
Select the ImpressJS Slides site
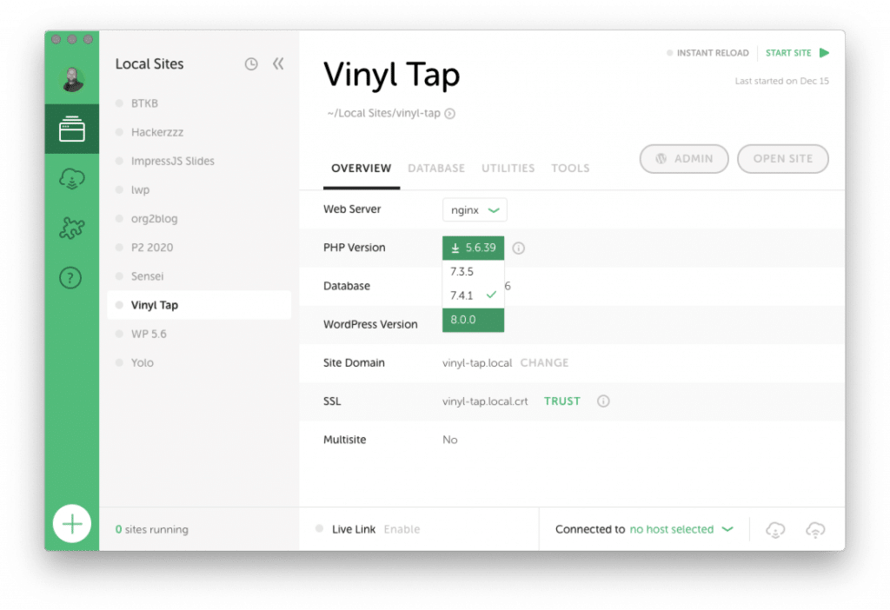click(x=199, y=161)
